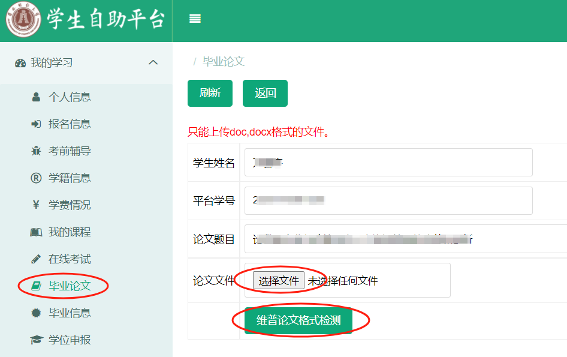Click the gear icon beside 毕业信息
Screen dimensions: 567x357
(36, 313)
